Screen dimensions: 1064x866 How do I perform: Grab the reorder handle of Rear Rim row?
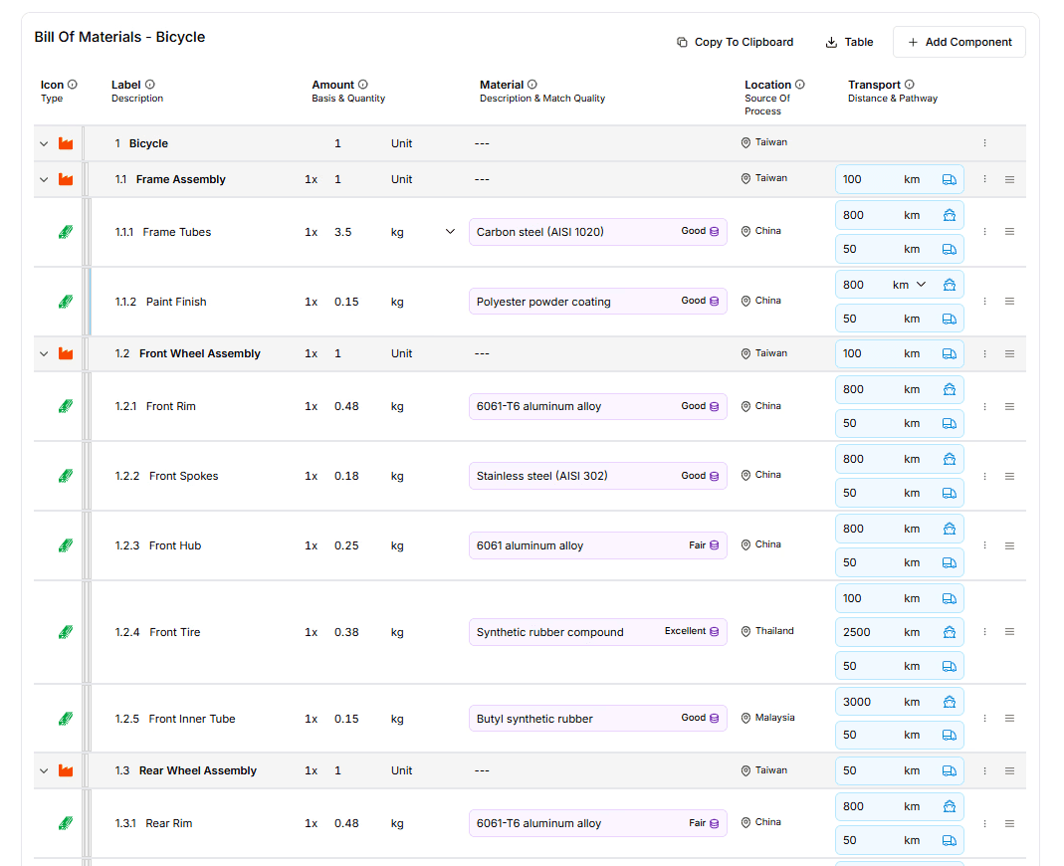[1009, 824]
